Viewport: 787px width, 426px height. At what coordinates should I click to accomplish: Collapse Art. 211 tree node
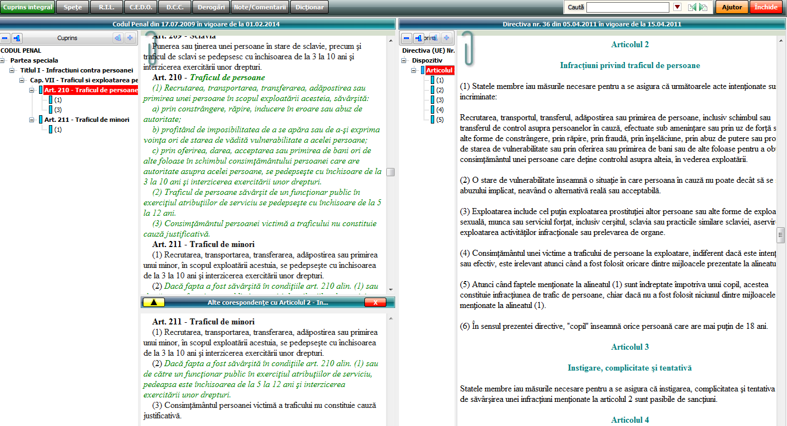[x=32, y=120]
